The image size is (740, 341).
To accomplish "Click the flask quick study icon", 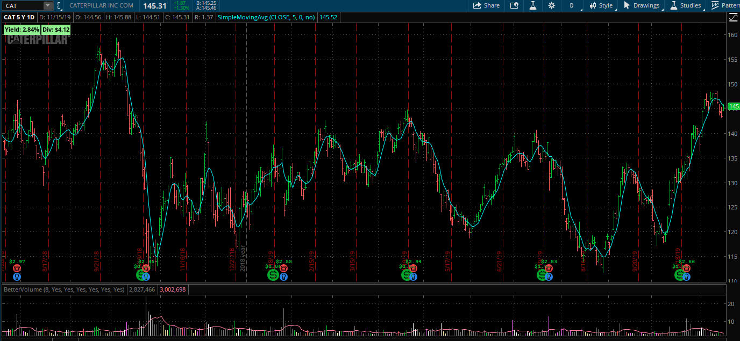I will (533, 5).
